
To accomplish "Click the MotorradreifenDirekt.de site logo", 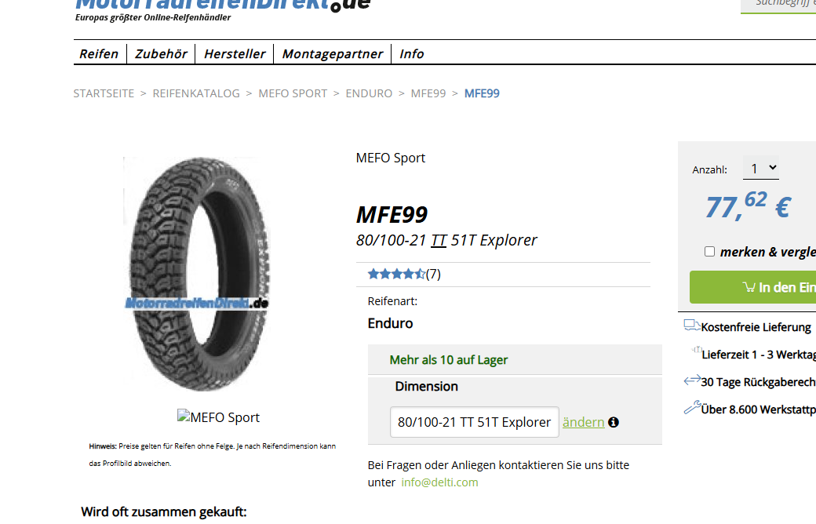I will tap(223, 9).
